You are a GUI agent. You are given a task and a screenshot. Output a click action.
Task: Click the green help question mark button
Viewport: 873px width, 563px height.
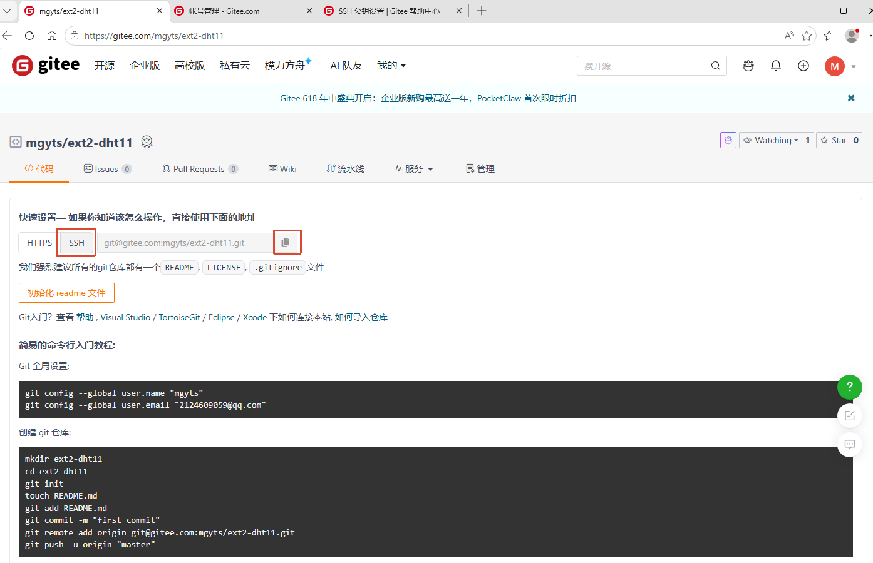click(x=850, y=387)
